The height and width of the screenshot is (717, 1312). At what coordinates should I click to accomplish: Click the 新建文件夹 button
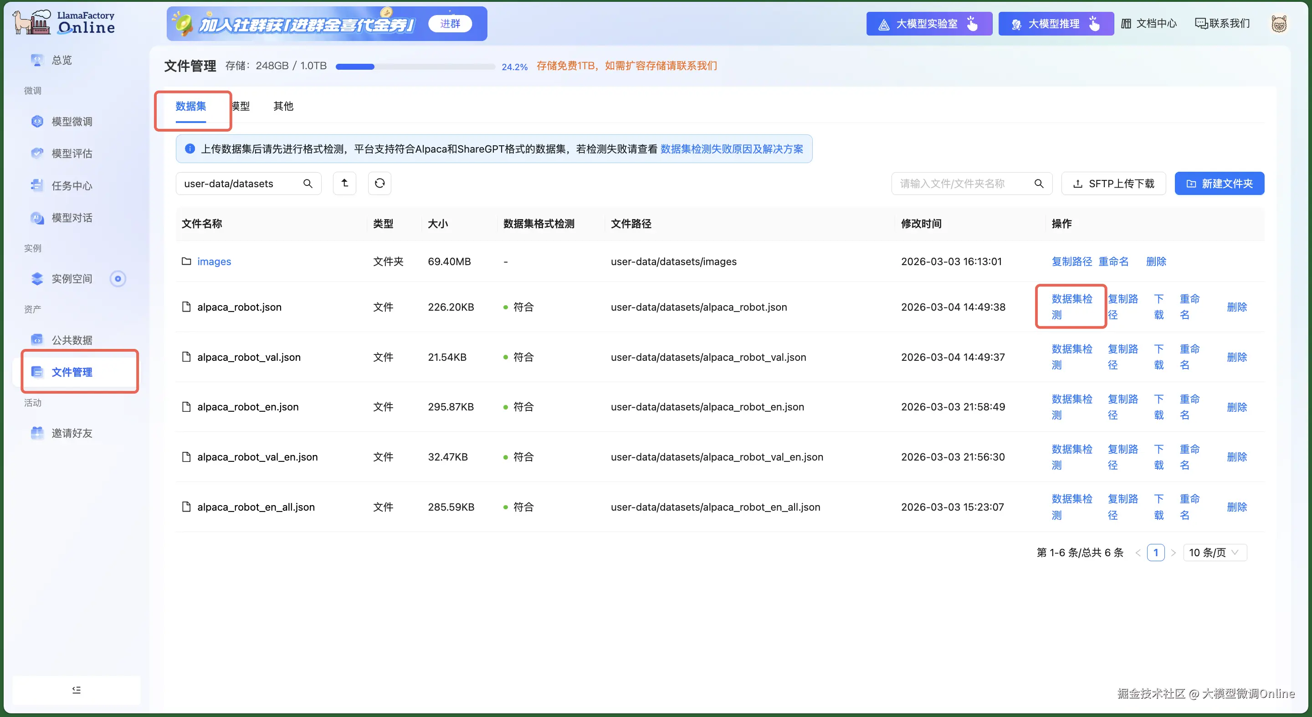[x=1220, y=183]
